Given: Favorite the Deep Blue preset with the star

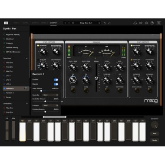Looking at the screenshot, I should (x=99, y=23).
